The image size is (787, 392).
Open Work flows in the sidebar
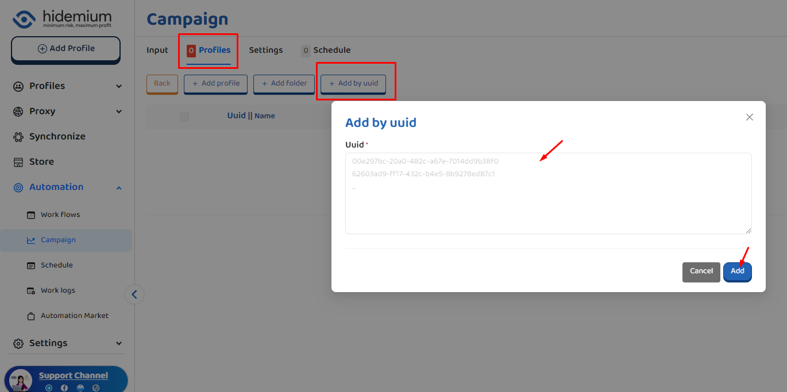coord(60,215)
